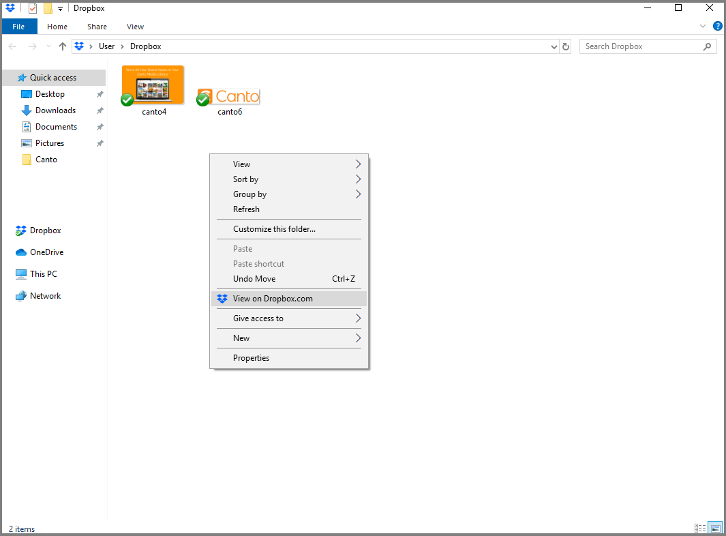Switch to the View ribbon tab

click(x=135, y=27)
